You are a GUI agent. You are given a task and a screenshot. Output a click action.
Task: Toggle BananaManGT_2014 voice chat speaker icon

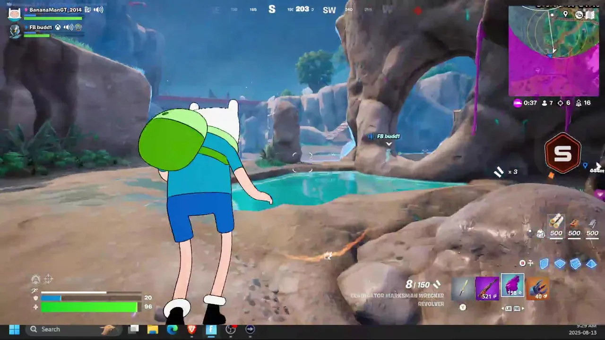pyautogui.click(x=99, y=10)
